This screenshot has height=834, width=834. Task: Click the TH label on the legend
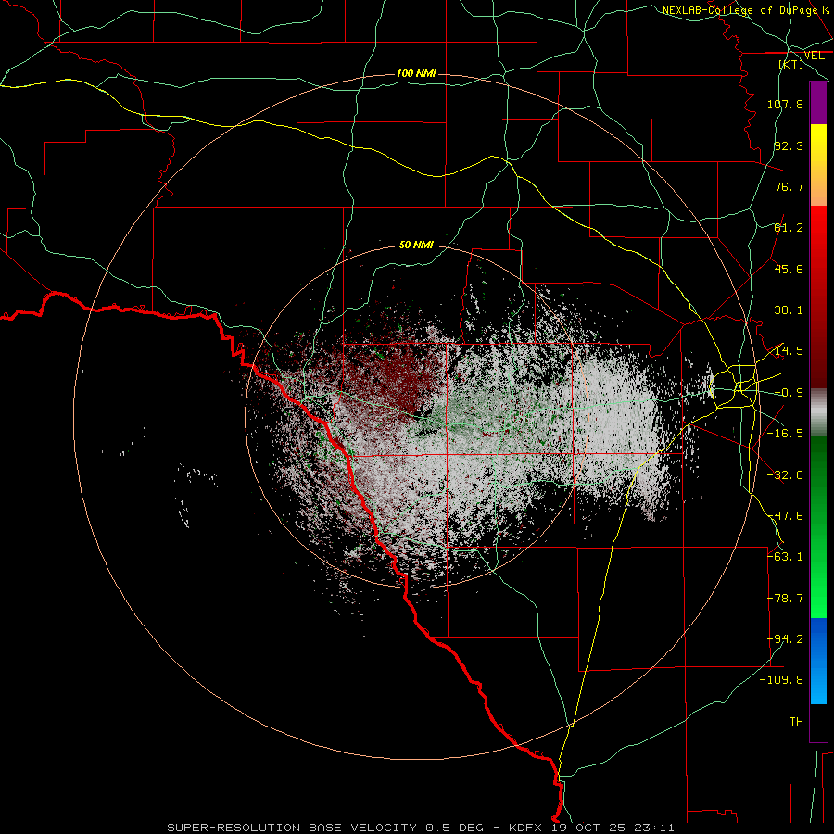click(x=796, y=722)
